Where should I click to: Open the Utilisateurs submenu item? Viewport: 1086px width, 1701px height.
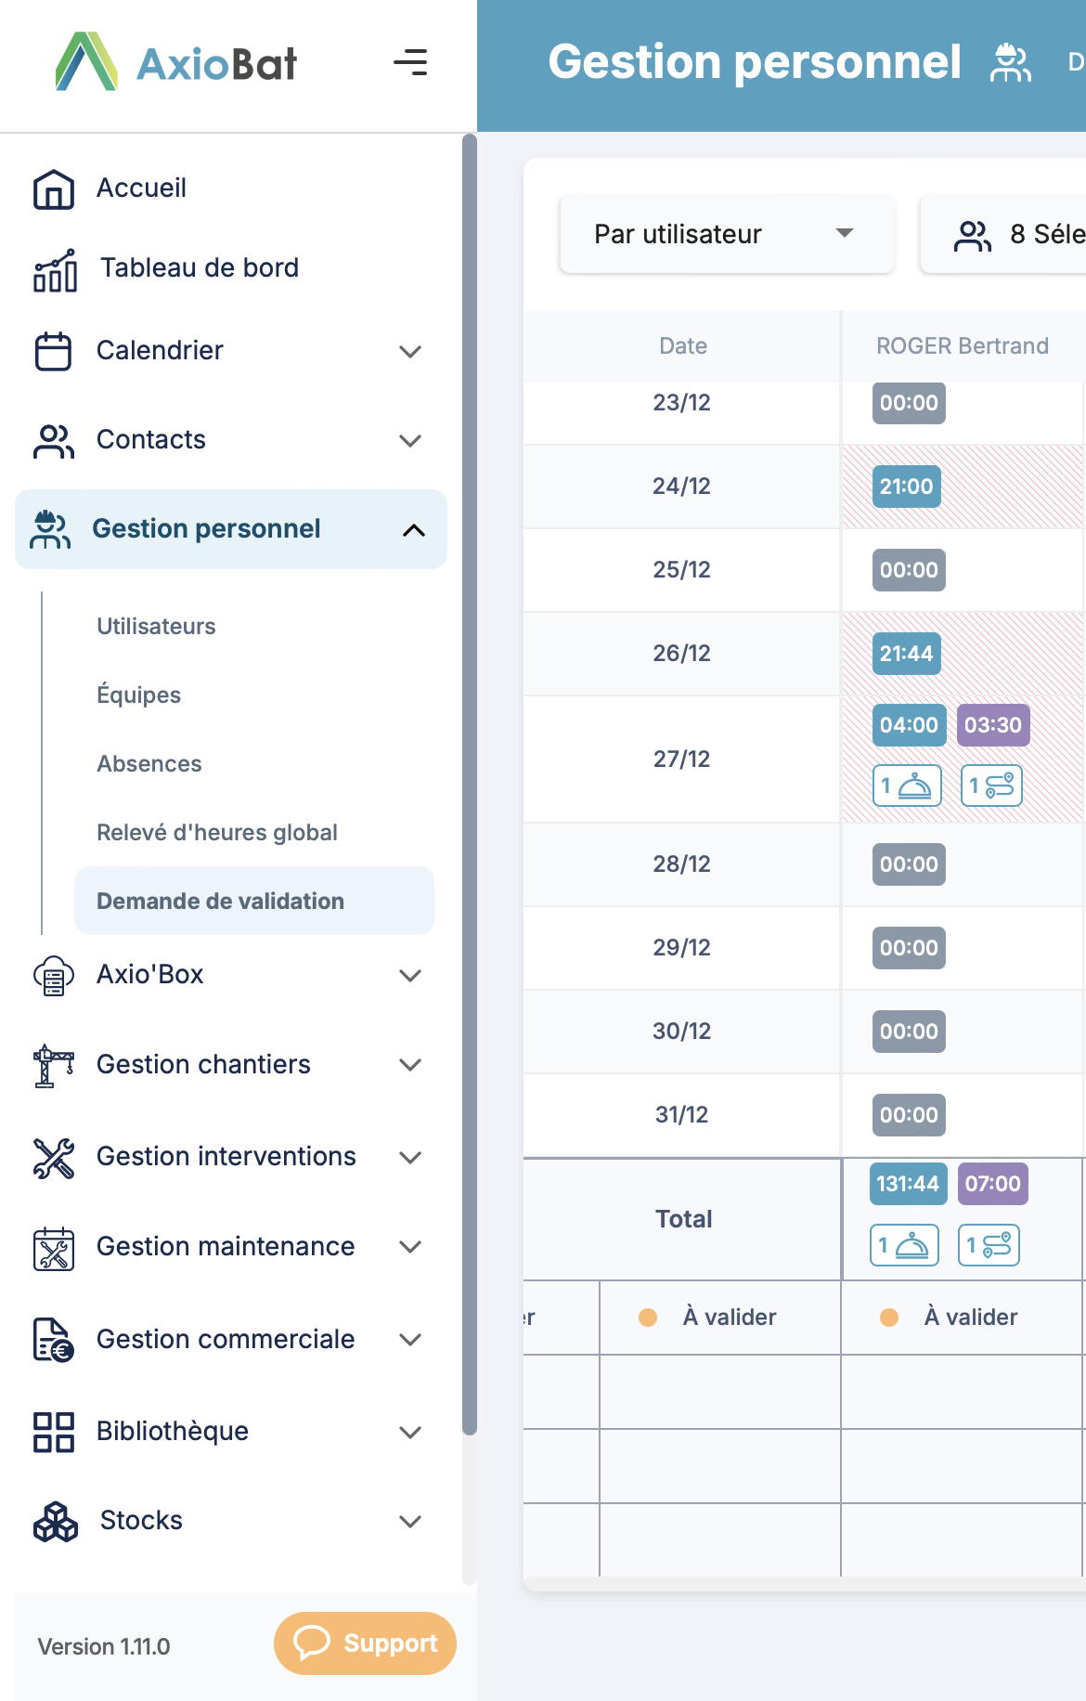(156, 627)
